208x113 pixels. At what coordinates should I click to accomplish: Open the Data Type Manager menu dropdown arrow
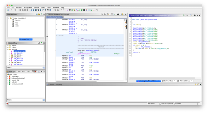[42, 72]
